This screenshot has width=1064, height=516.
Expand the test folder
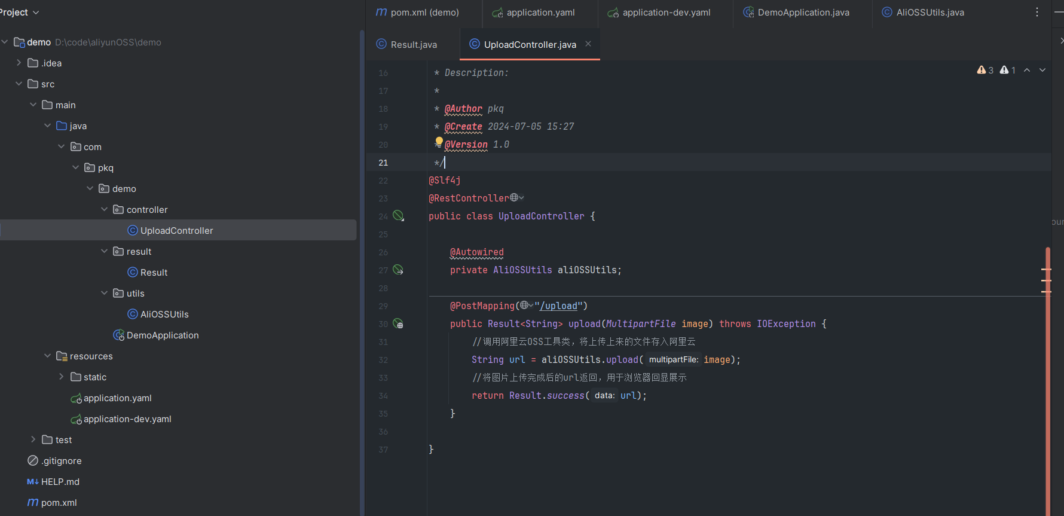click(33, 439)
